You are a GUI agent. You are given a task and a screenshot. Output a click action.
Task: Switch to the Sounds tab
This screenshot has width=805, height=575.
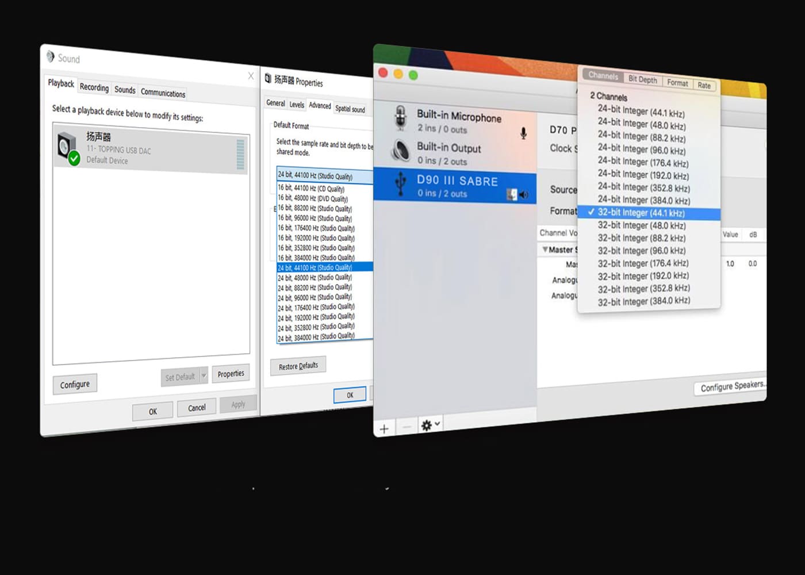coord(125,90)
